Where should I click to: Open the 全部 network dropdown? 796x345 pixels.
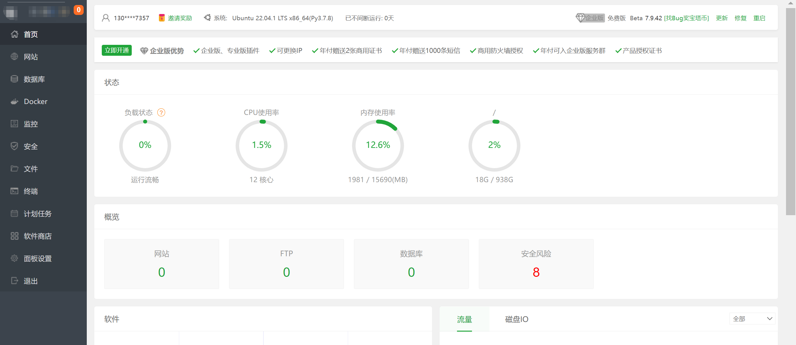752,319
